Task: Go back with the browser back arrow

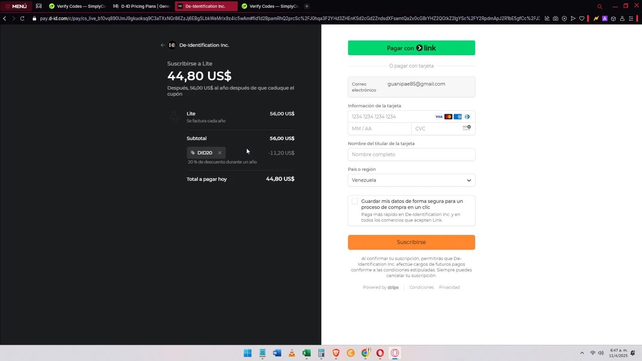Action: [5, 18]
